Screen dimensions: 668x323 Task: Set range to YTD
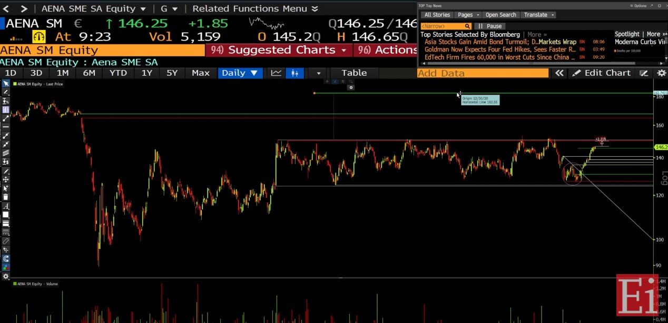[x=118, y=73]
